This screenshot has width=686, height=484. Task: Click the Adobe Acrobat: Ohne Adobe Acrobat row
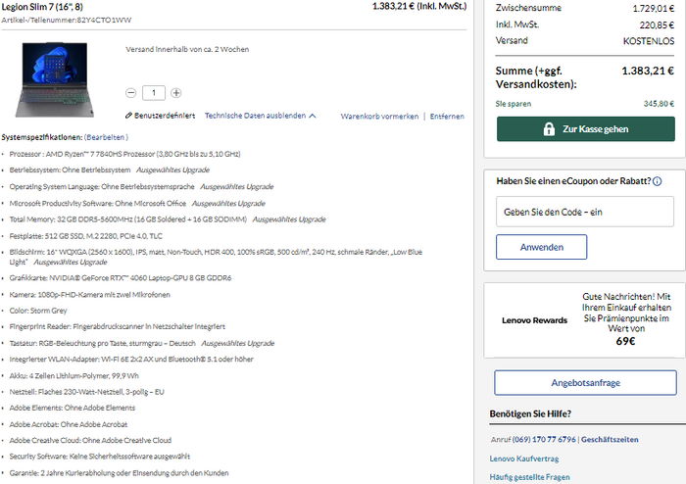pos(69,424)
